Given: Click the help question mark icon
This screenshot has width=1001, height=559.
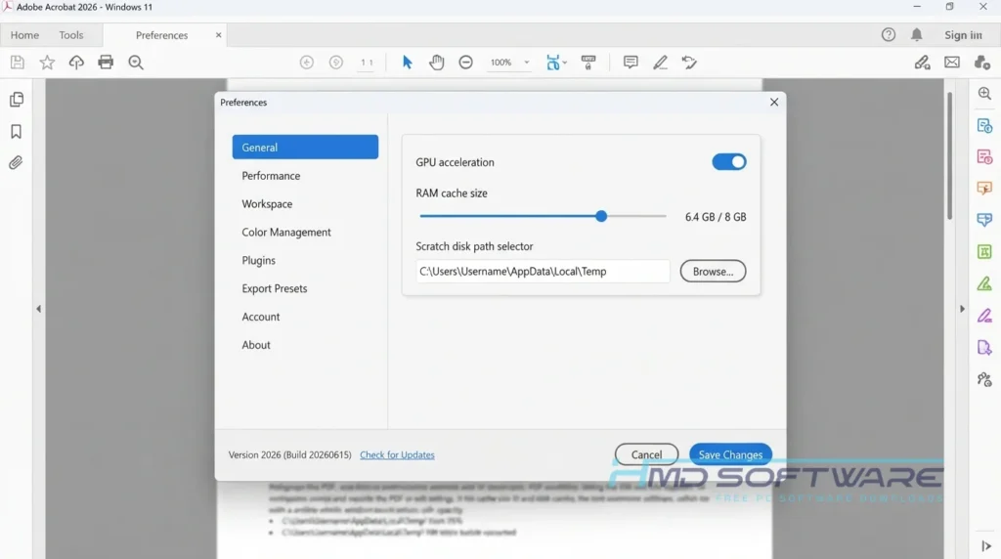Looking at the screenshot, I should click(888, 35).
